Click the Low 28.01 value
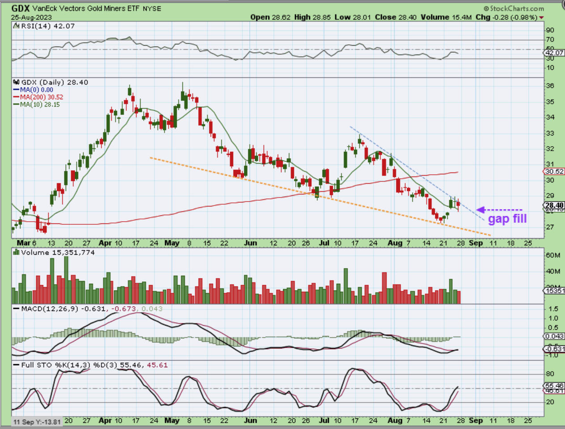This screenshot has height=429, width=565. tap(353, 17)
